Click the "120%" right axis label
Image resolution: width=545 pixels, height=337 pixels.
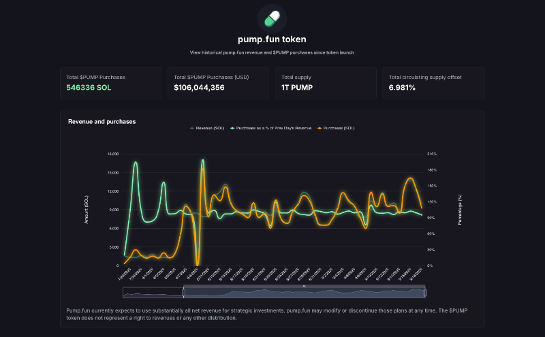432,202
